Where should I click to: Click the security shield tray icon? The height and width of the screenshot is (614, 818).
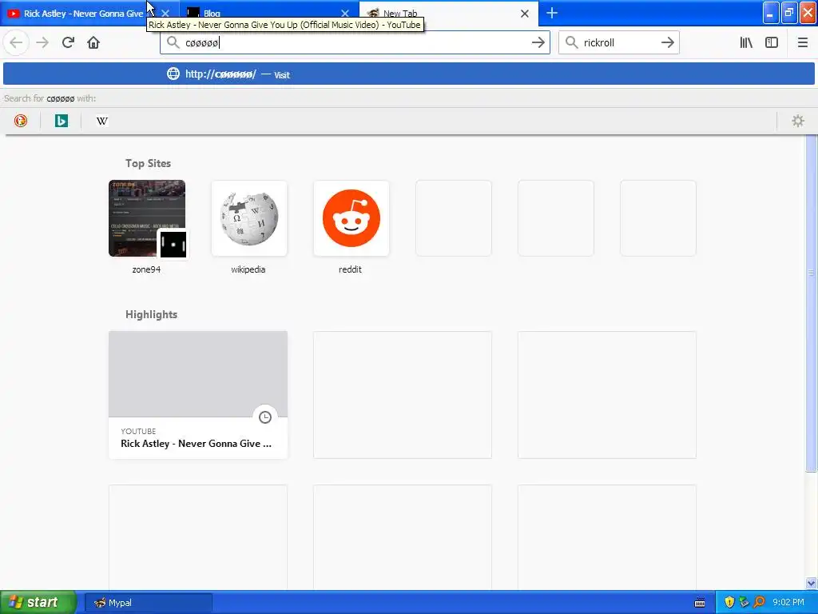point(729,603)
